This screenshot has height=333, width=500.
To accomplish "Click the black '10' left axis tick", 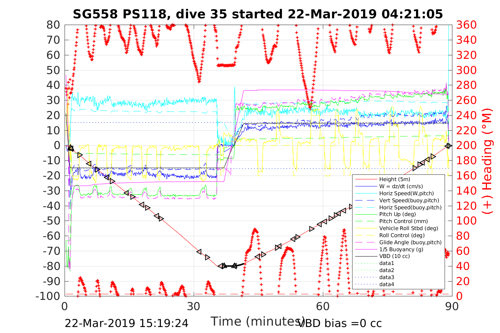I will click(54, 130).
